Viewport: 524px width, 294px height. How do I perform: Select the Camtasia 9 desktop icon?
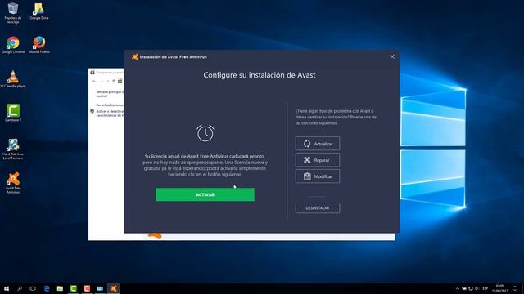[13, 113]
